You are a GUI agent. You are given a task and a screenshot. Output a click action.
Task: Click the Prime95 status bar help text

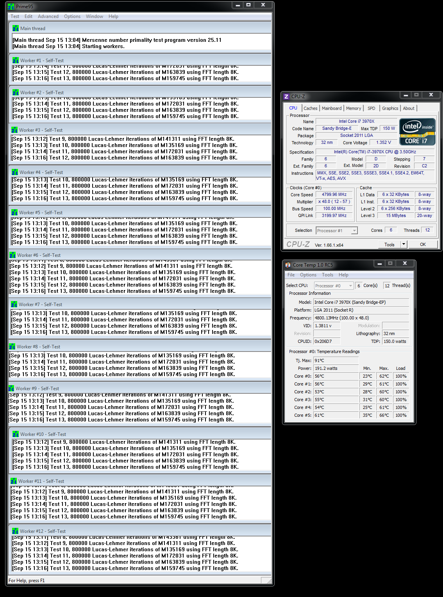pyautogui.click(x=27, y=581)
